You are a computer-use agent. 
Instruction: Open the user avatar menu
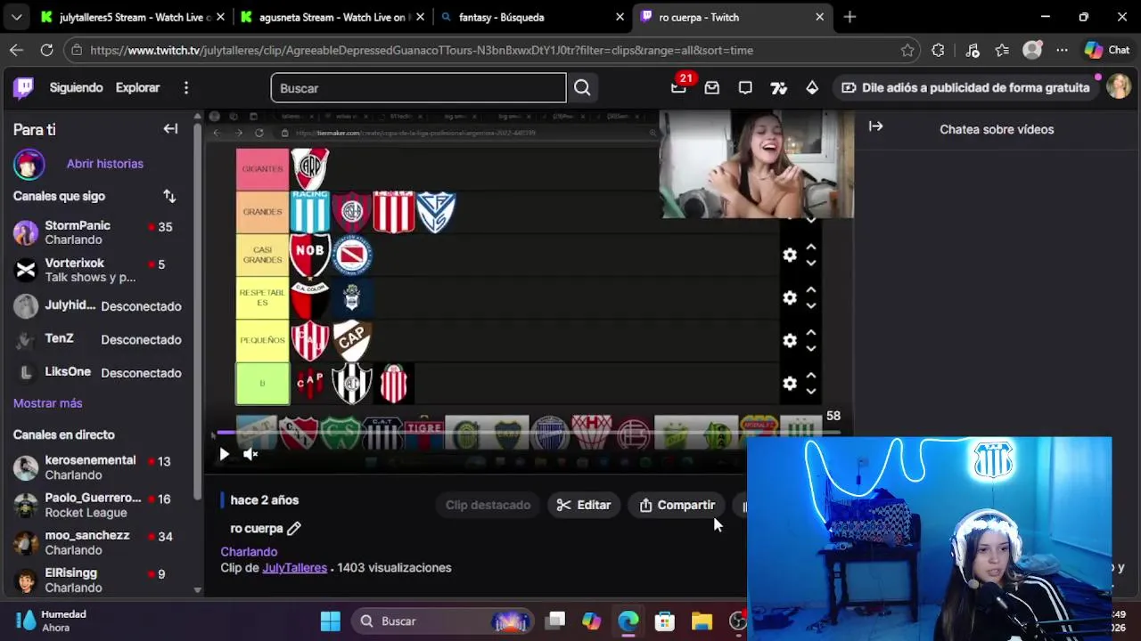pos(1119,86)
